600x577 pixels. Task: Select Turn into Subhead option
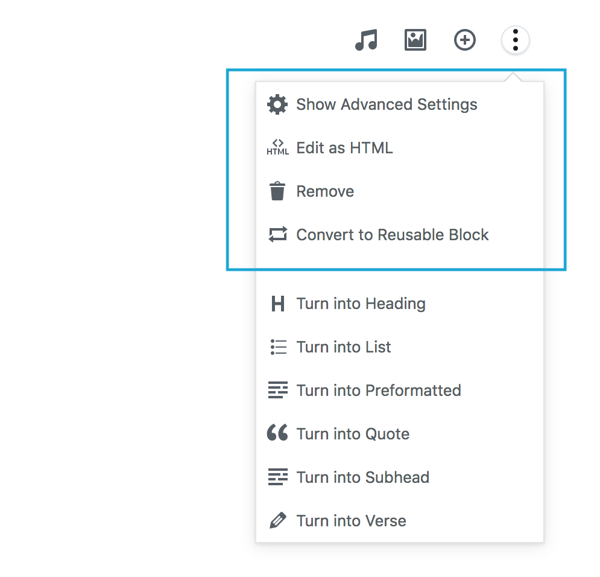pyautogui.click(x=362, y=477)
